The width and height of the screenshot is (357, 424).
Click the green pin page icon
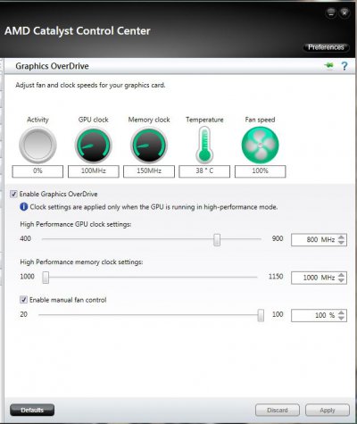(329, 65)
